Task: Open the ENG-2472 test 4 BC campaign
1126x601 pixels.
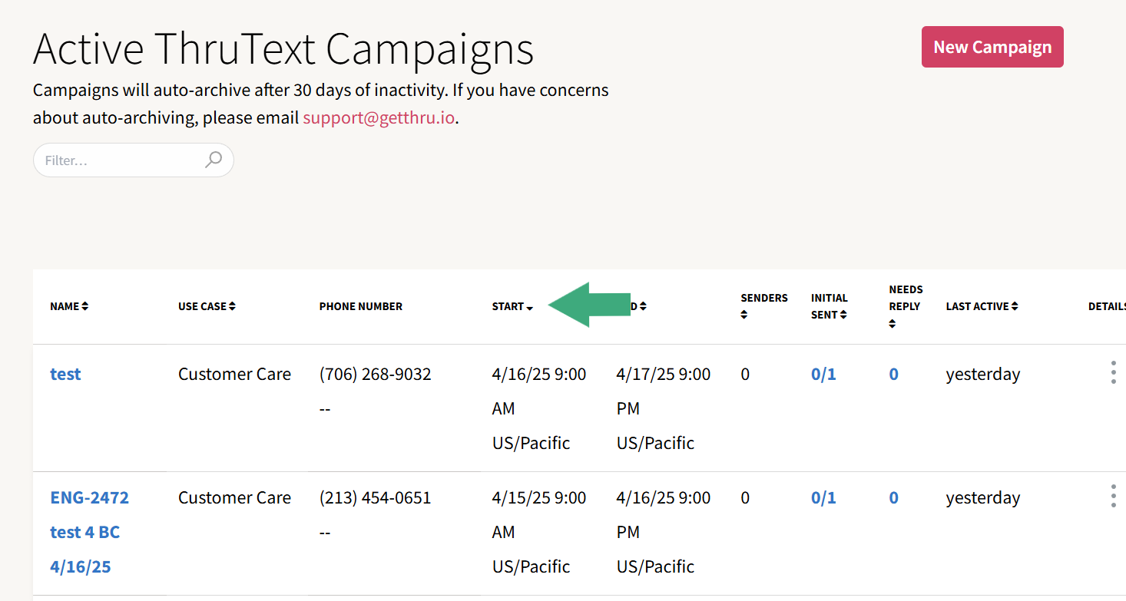Action: click(89, 532)
